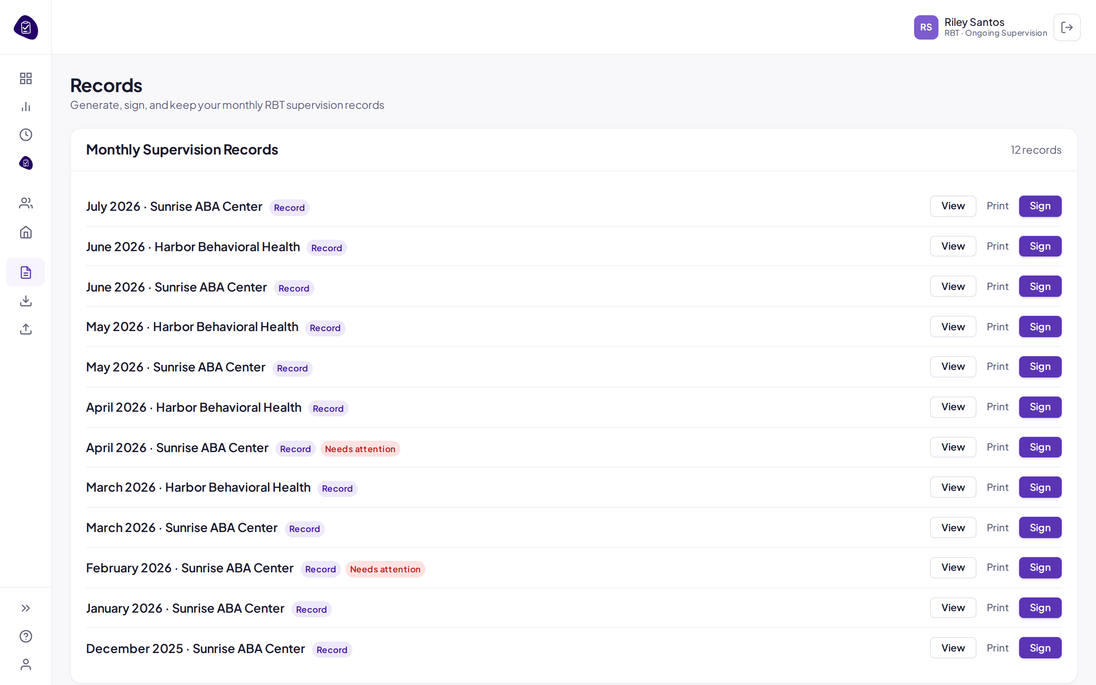
Task: Print the May 2026 Sunrise ABA record
Action: (x=997, y=366)
